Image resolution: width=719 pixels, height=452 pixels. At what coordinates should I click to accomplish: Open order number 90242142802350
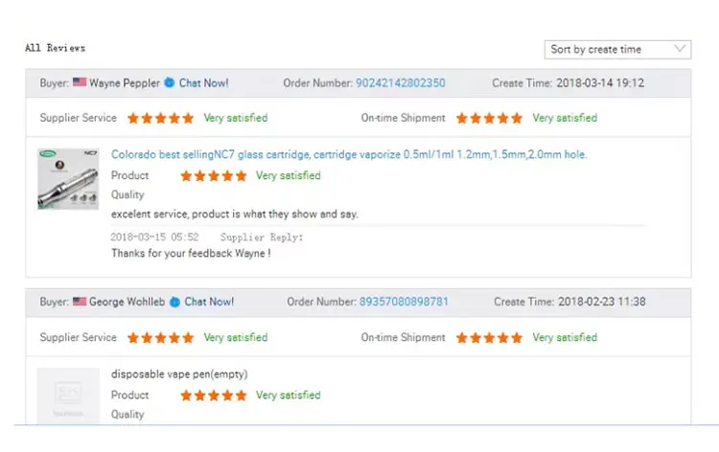(400, 83)
